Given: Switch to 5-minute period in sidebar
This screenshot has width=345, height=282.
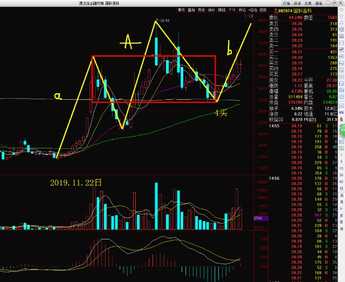Looking at the screenshot, I should tap(341, 162).
